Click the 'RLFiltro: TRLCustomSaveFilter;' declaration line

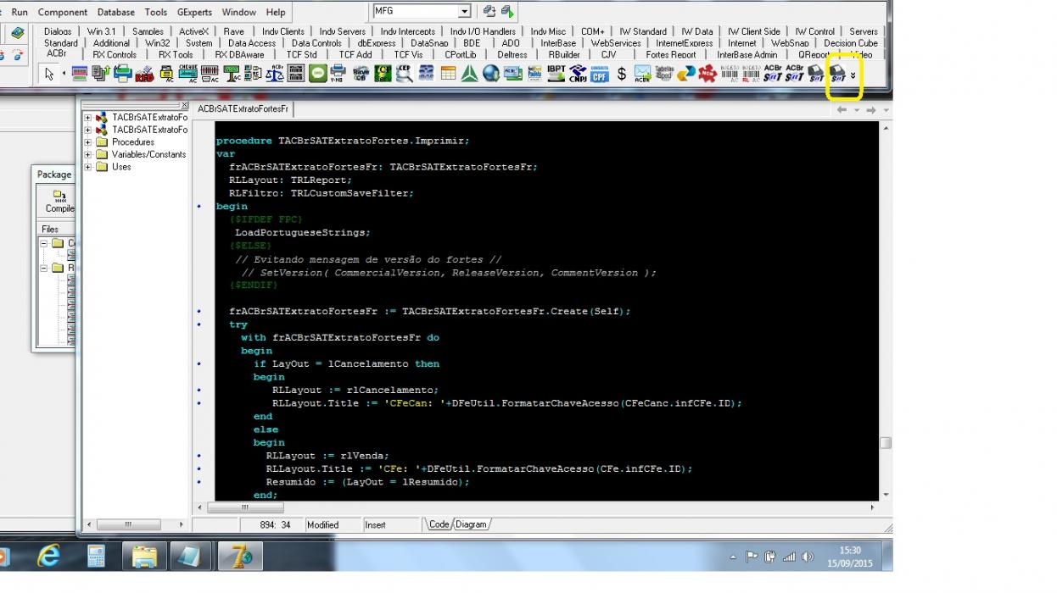pyautogui.click(x=322, y=193)
